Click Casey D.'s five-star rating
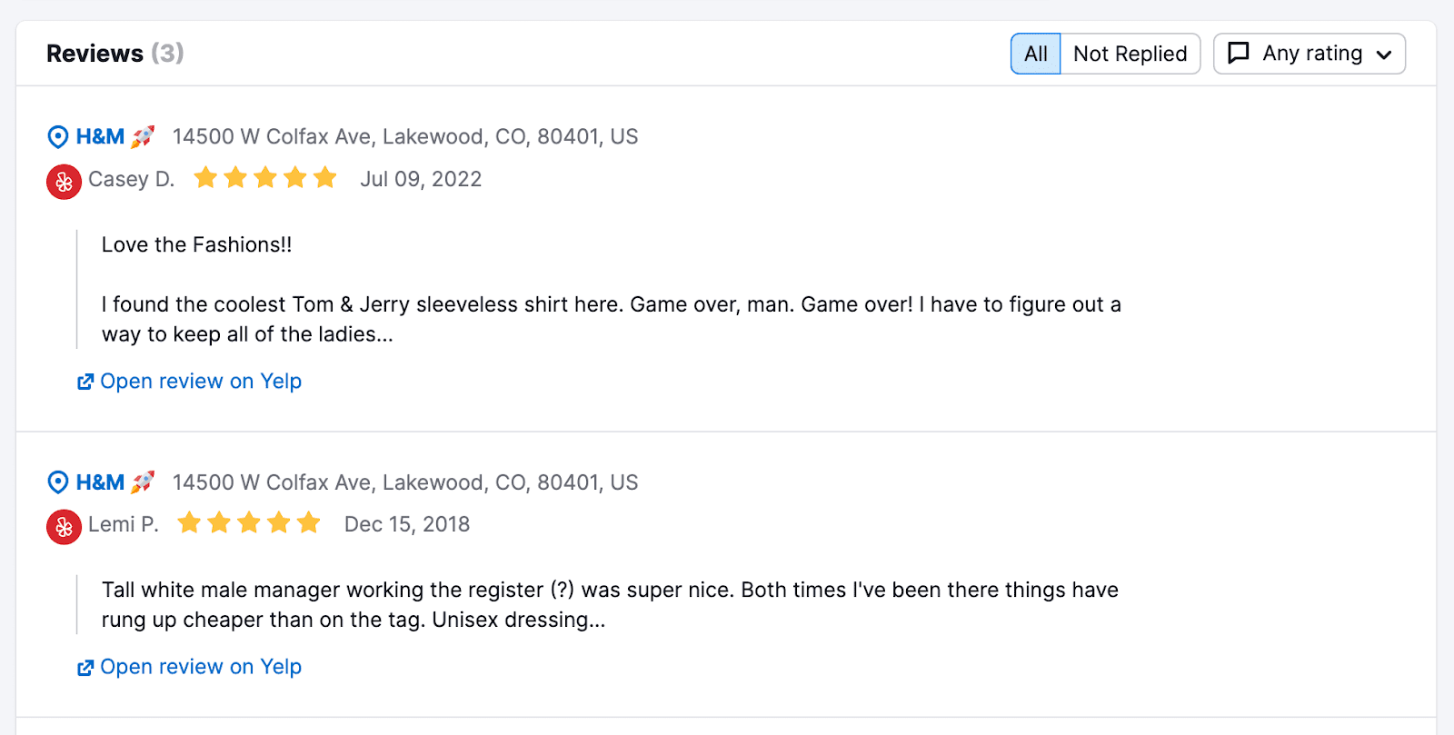The height and width of the screenshot is (735, 1454). (265, 178)
